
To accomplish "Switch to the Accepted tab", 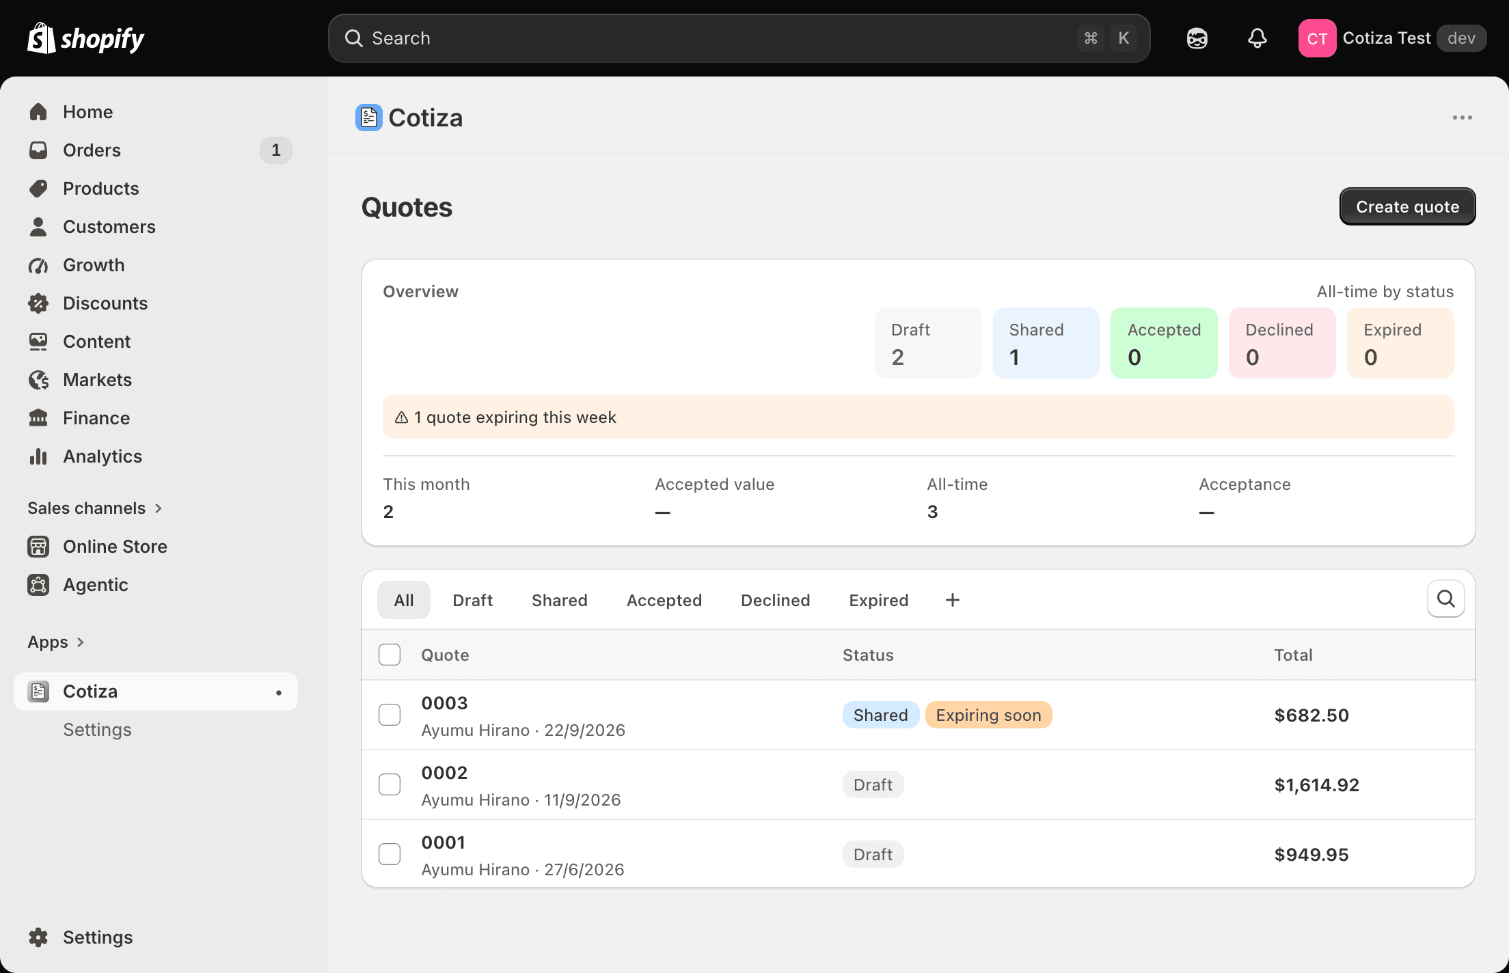I will (664, 600).
